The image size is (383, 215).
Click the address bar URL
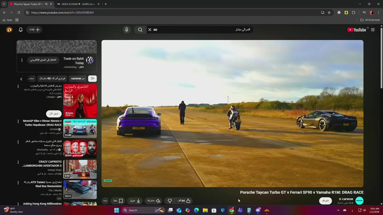63,13
